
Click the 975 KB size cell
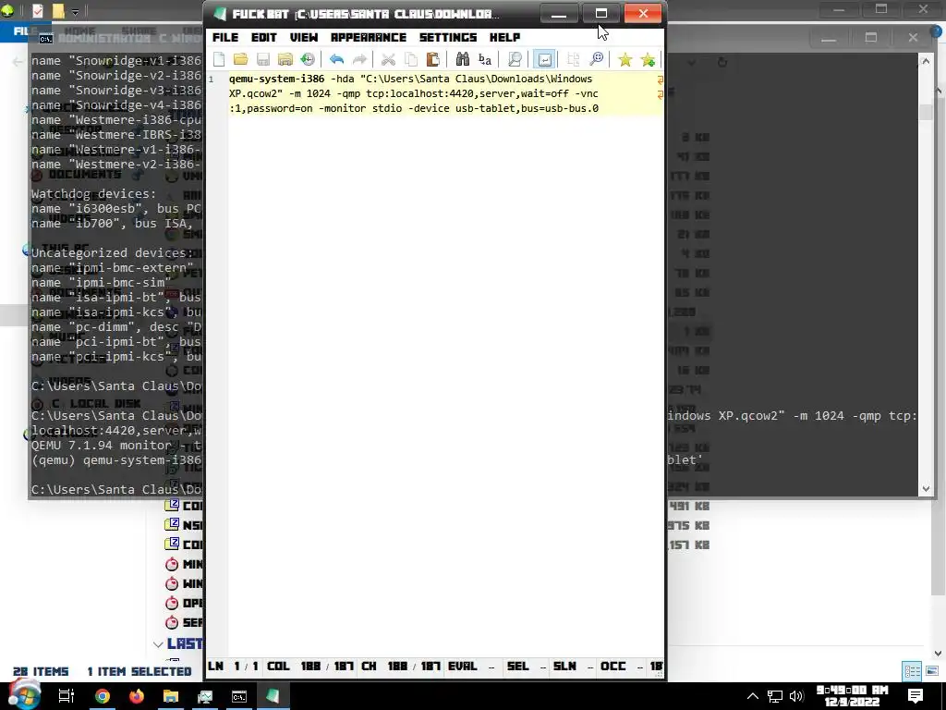pyautogui.click(x=689, y=525)
